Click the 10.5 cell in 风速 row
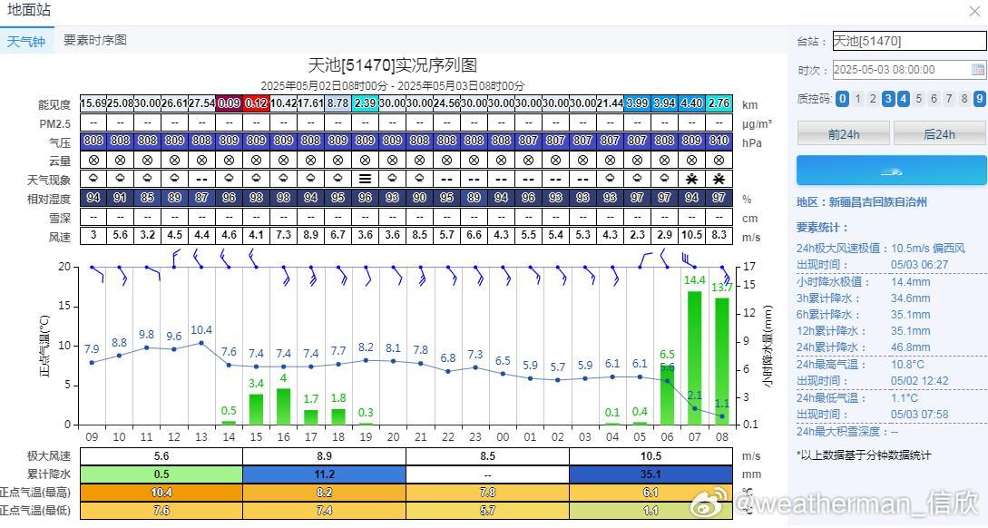 [692, 235]
